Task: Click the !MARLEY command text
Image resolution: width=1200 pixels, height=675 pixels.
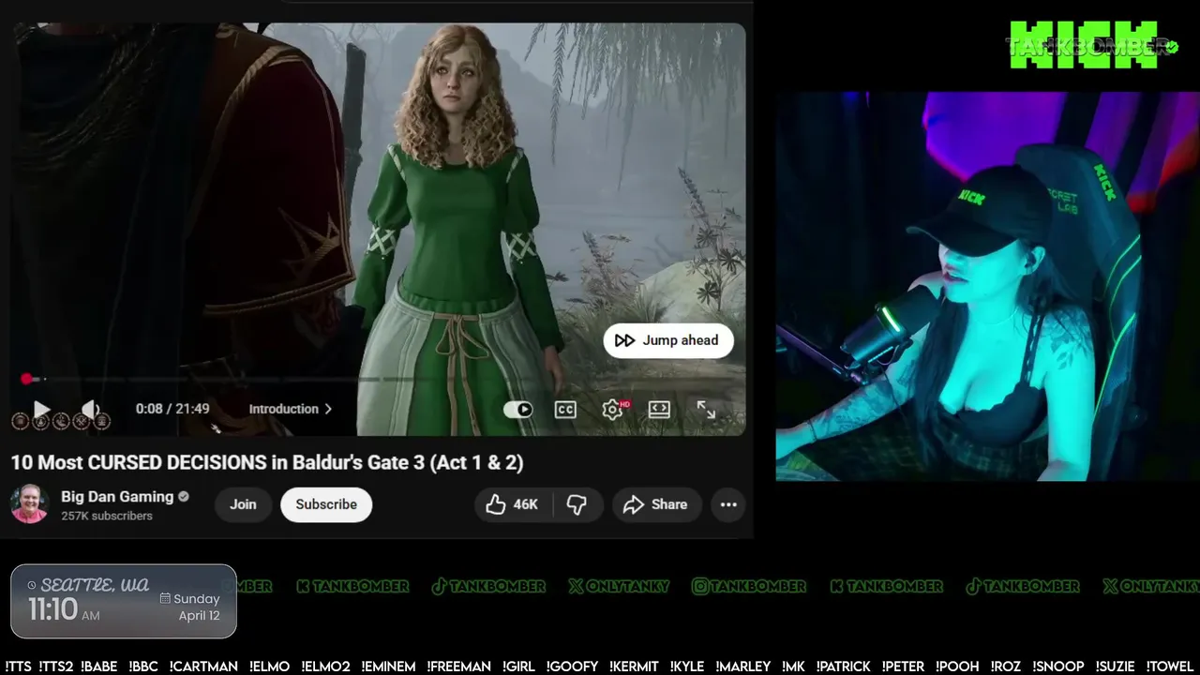Action: point(743,667)
